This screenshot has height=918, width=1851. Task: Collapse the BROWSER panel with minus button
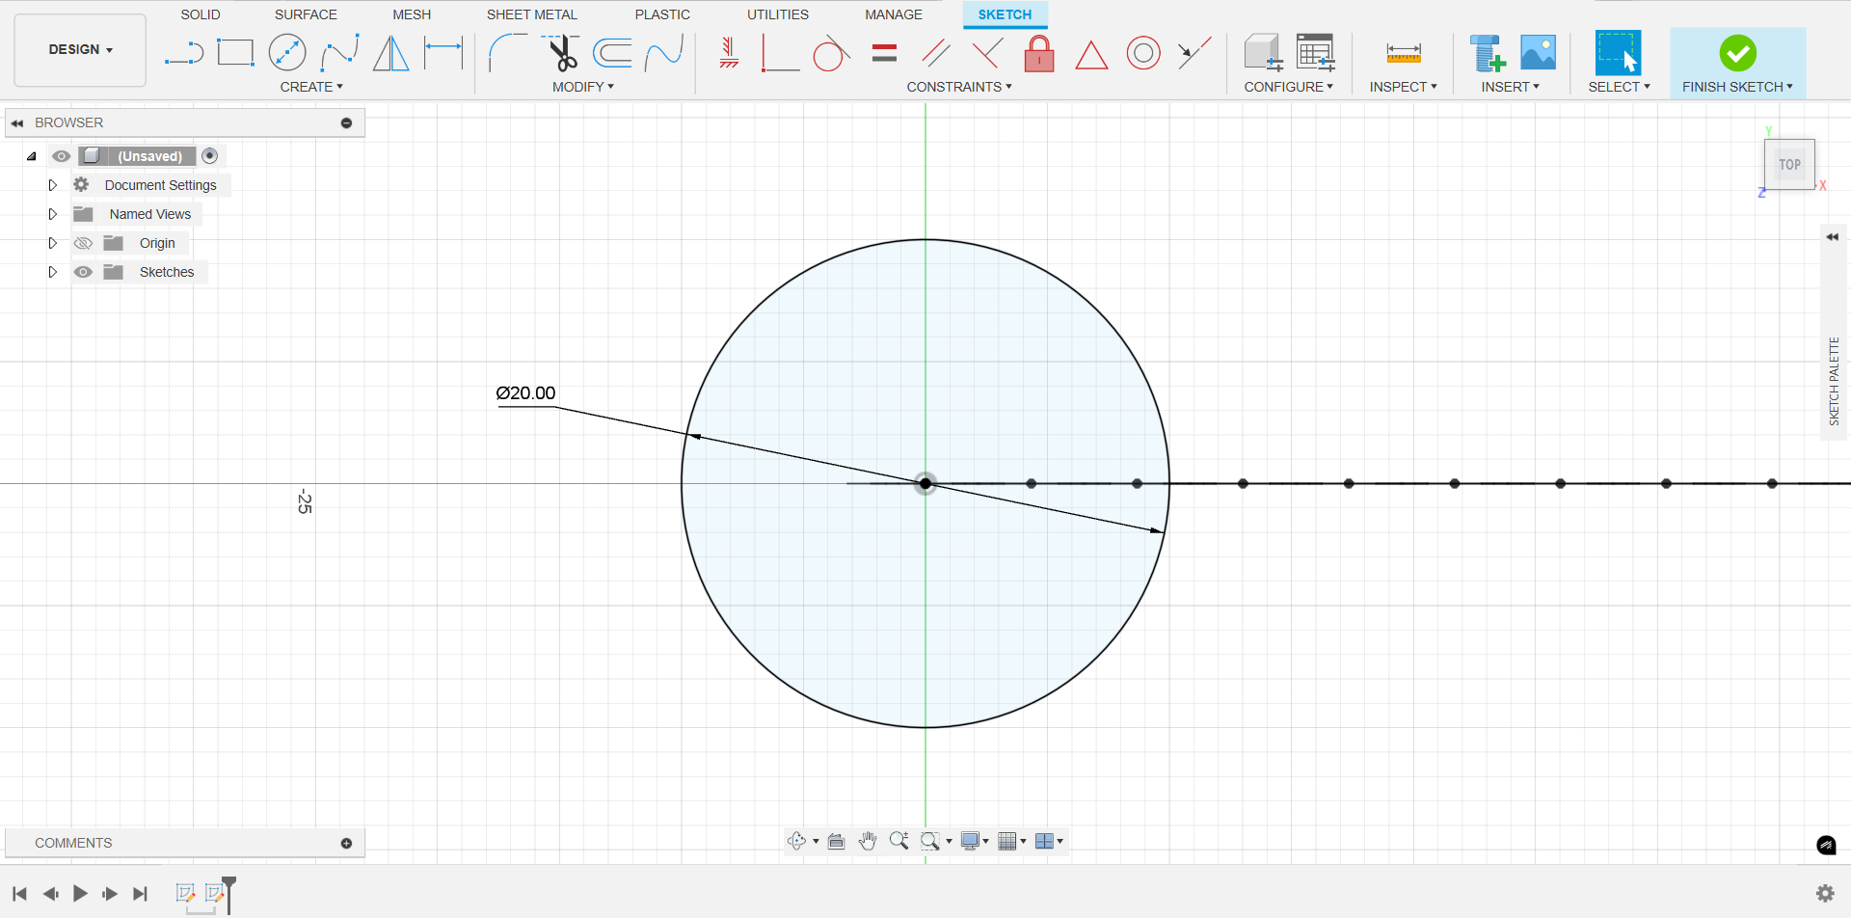tap(346, 122)
